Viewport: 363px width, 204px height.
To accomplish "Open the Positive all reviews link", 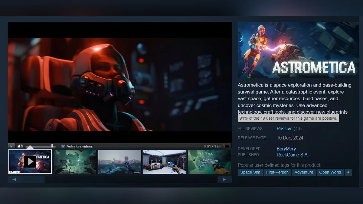I will [x=284, y=129].
